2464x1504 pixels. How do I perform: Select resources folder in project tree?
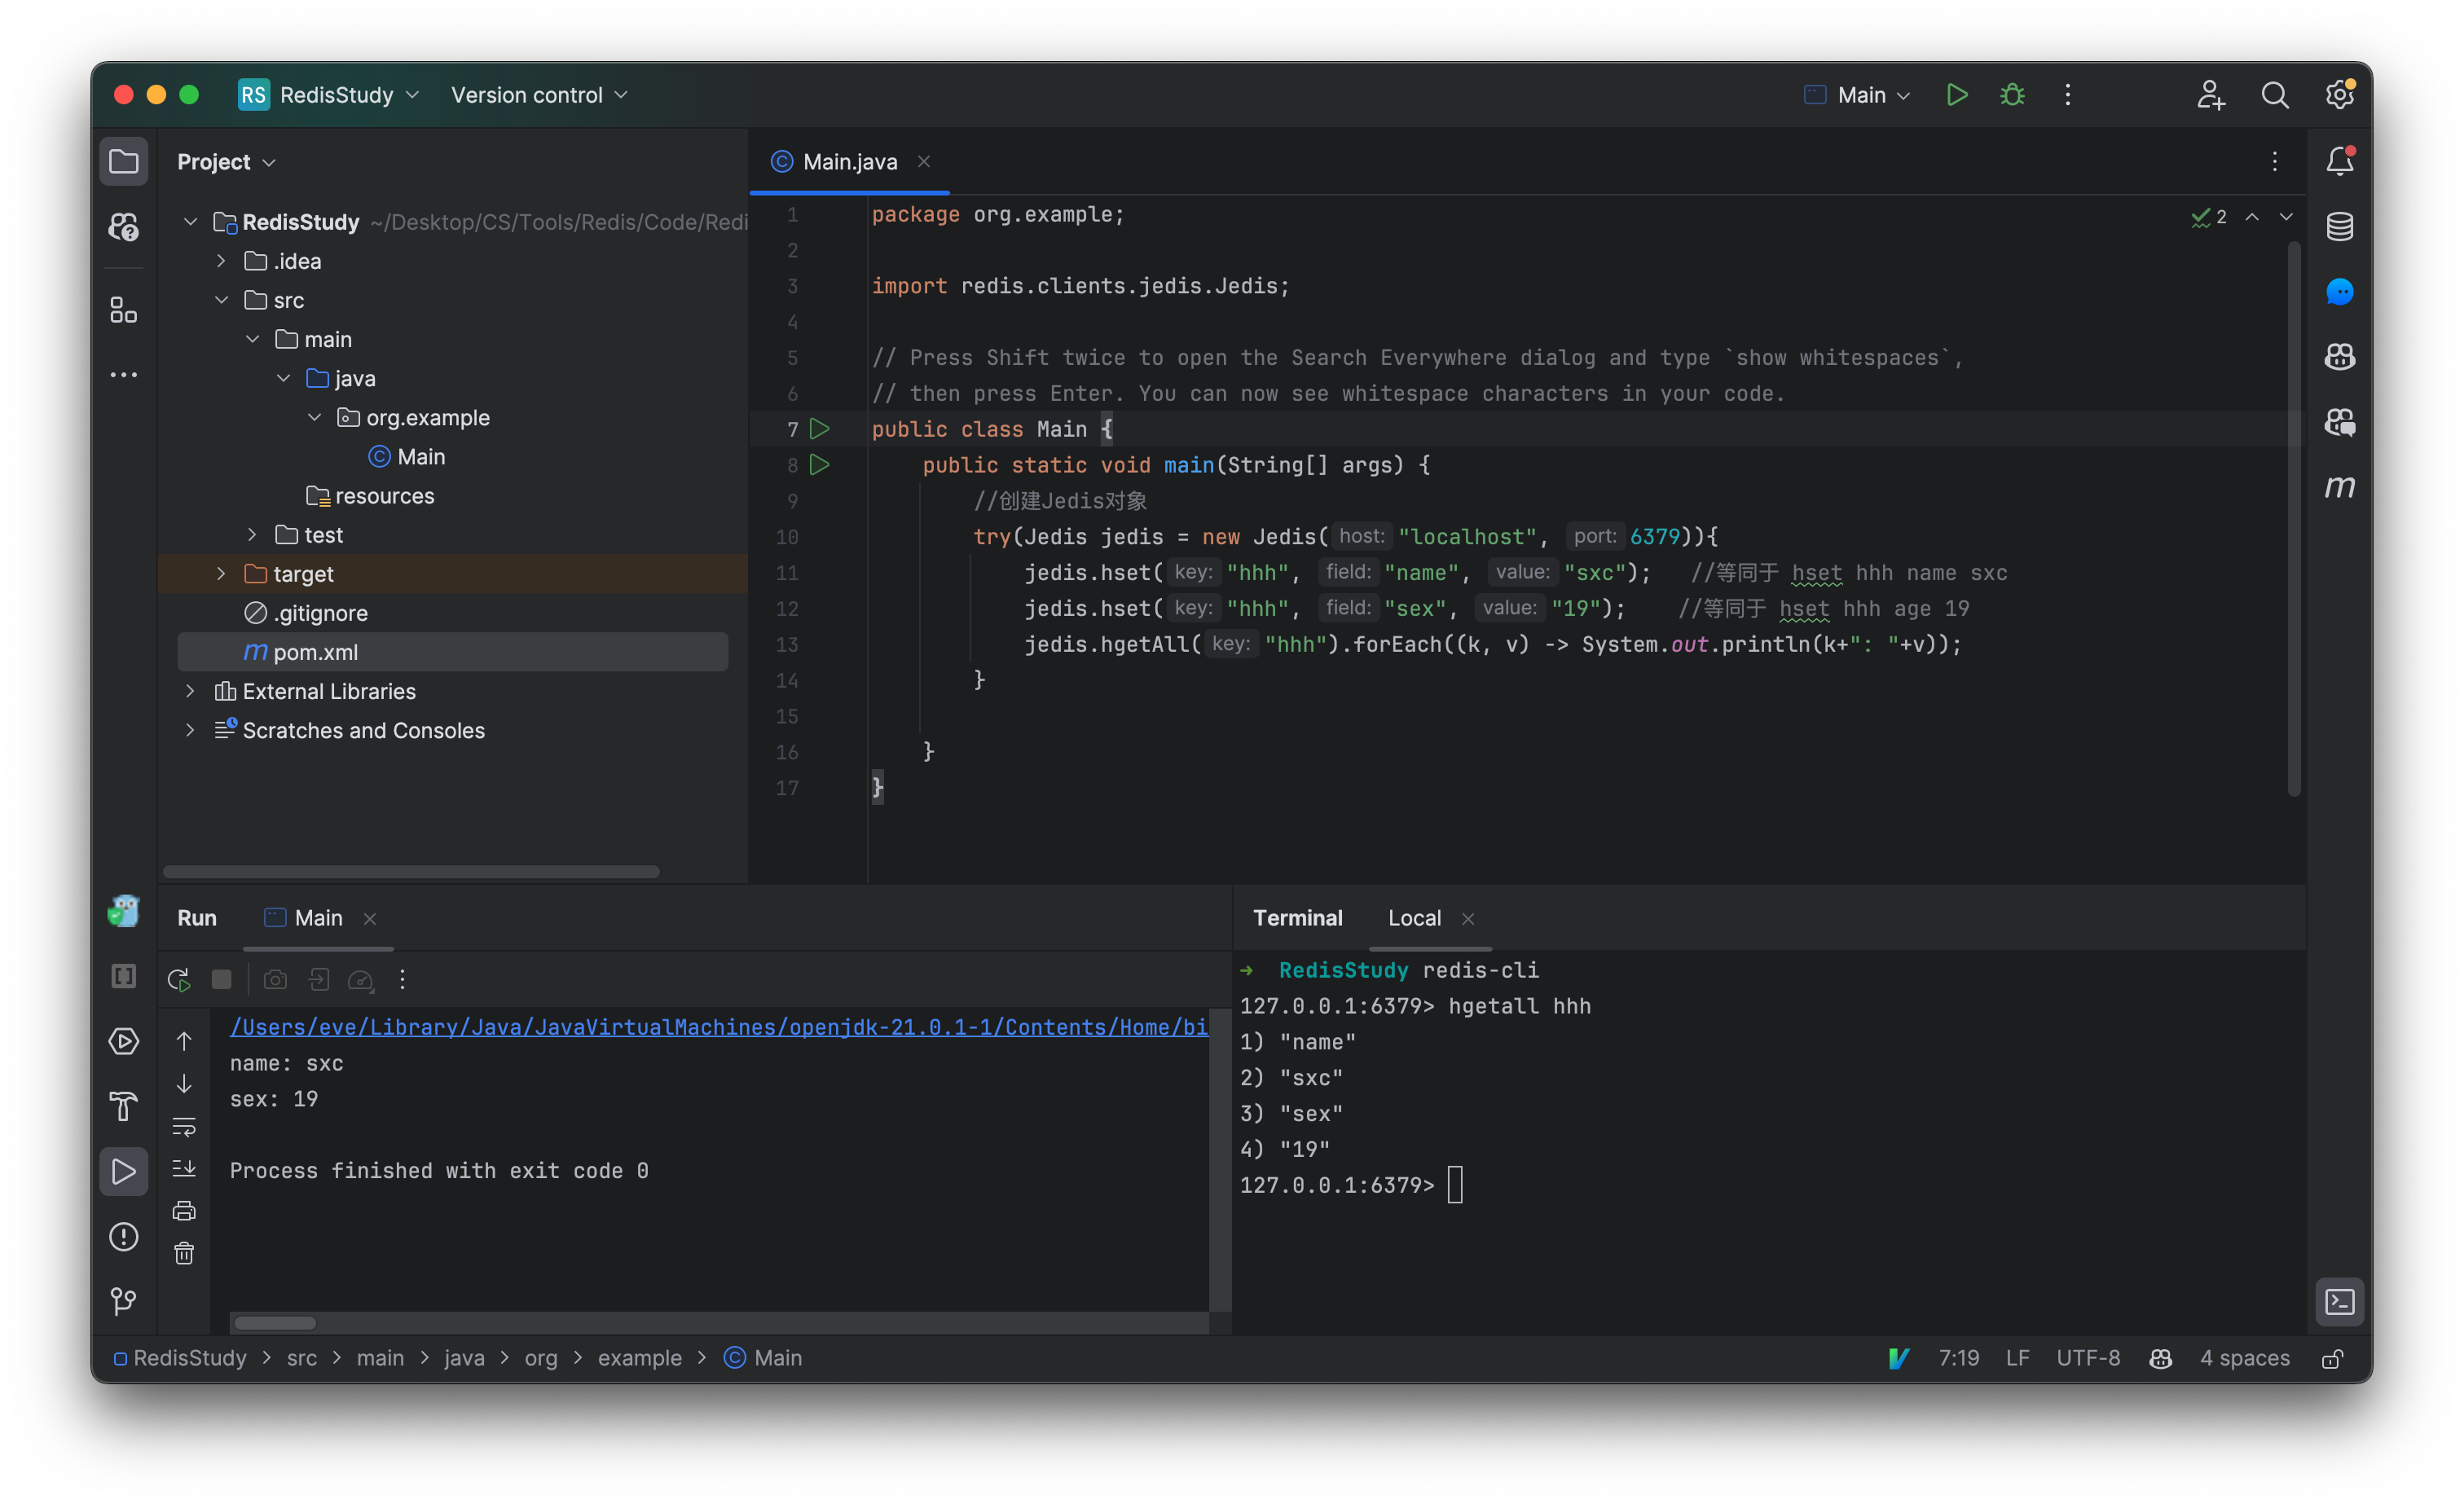(x=370, y=496)
